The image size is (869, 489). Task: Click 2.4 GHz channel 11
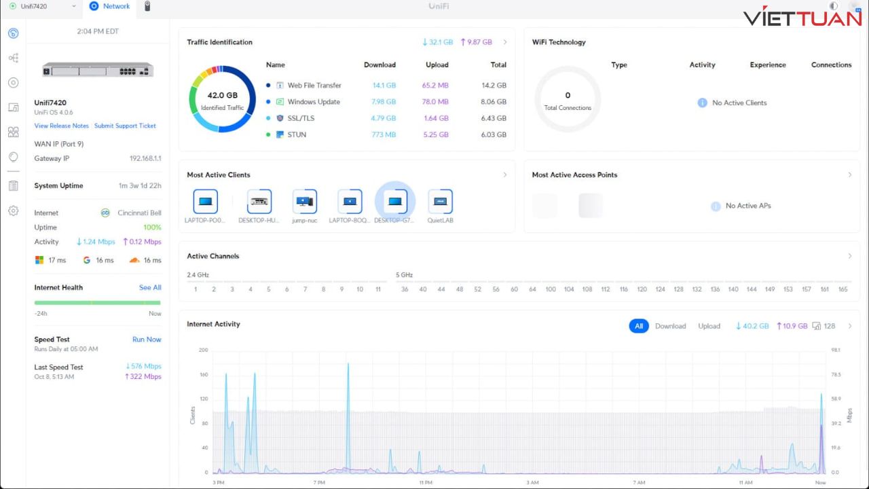[378, 289]
